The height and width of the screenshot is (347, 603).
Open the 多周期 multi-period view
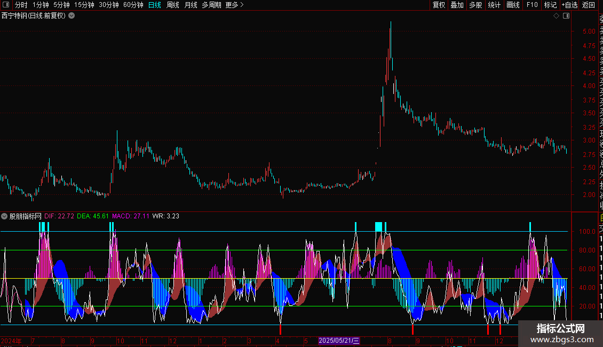211,5
